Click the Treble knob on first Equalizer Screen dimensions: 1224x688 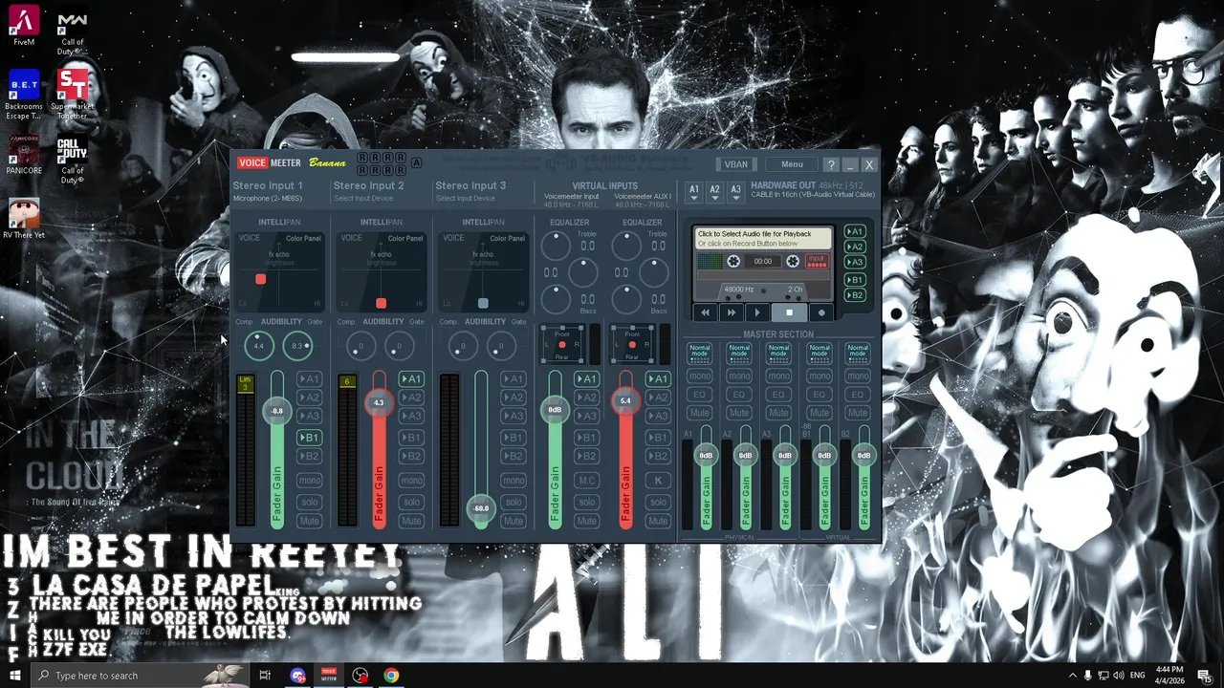click(556, 246)
